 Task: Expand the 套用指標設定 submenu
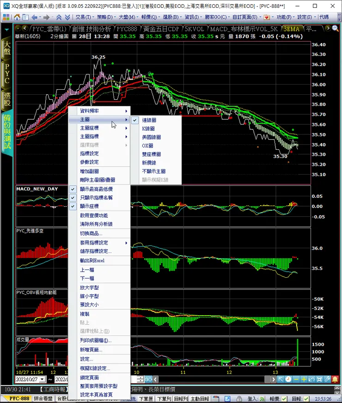click(100, 243)
